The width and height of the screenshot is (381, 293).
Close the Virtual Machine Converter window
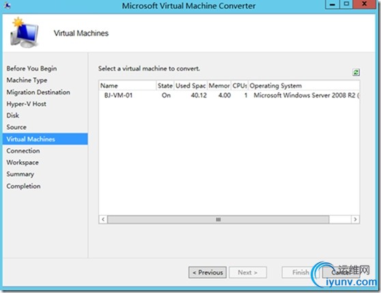[364, 4]
